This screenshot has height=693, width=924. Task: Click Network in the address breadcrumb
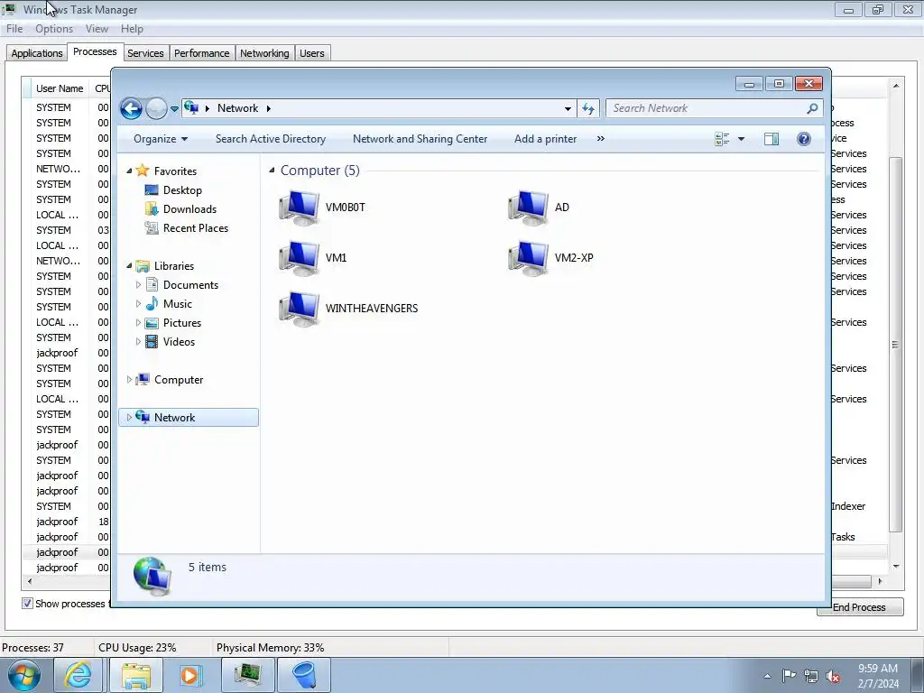(237, 108)
